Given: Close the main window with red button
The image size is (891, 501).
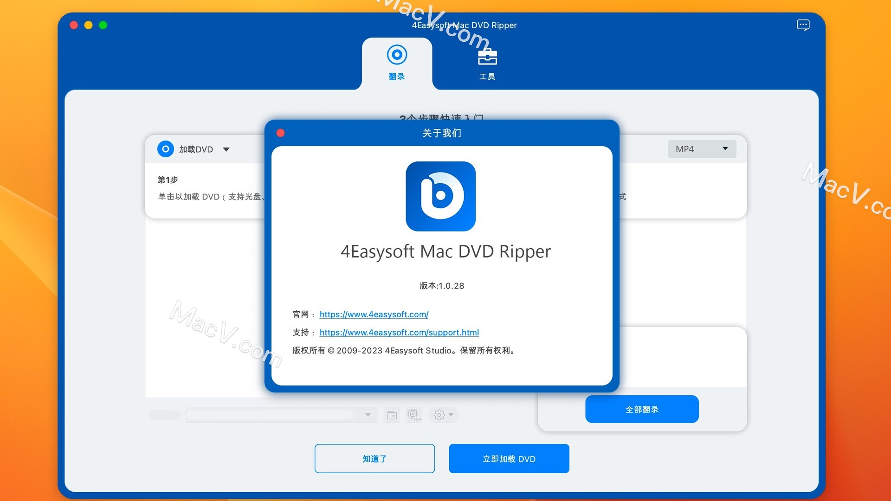Looking at the screenshot, I should click(73, 25).
